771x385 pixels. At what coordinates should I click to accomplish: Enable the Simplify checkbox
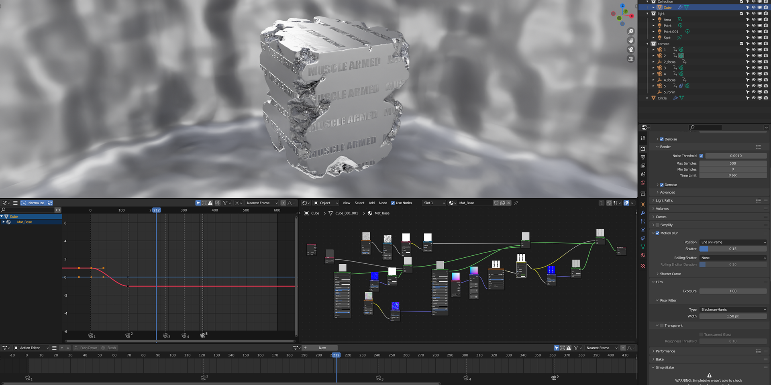657,225
